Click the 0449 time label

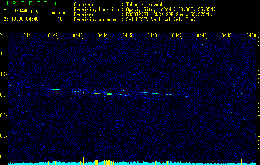[227, 35]
